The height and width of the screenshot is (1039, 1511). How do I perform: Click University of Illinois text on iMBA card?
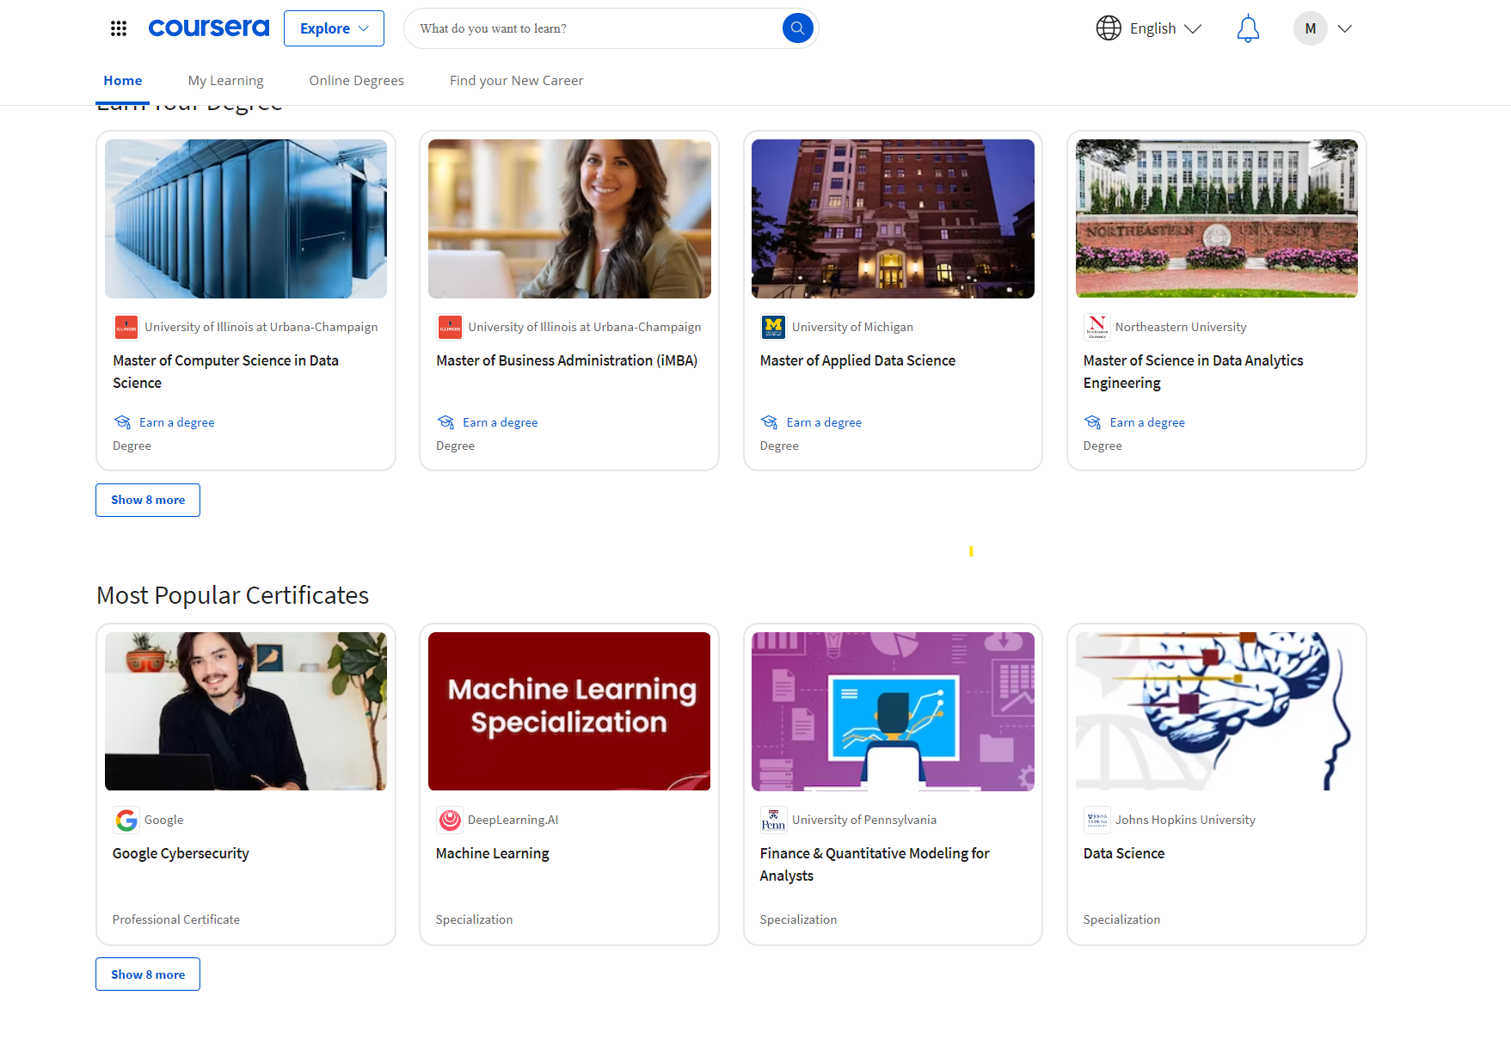click(x=585, y=327)
